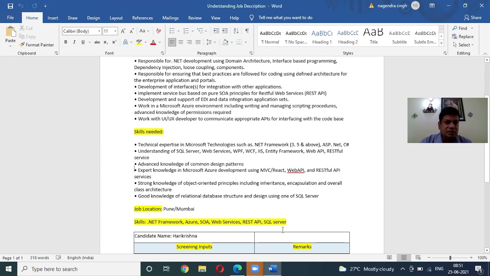Open the Font dialog launcher

162,53
